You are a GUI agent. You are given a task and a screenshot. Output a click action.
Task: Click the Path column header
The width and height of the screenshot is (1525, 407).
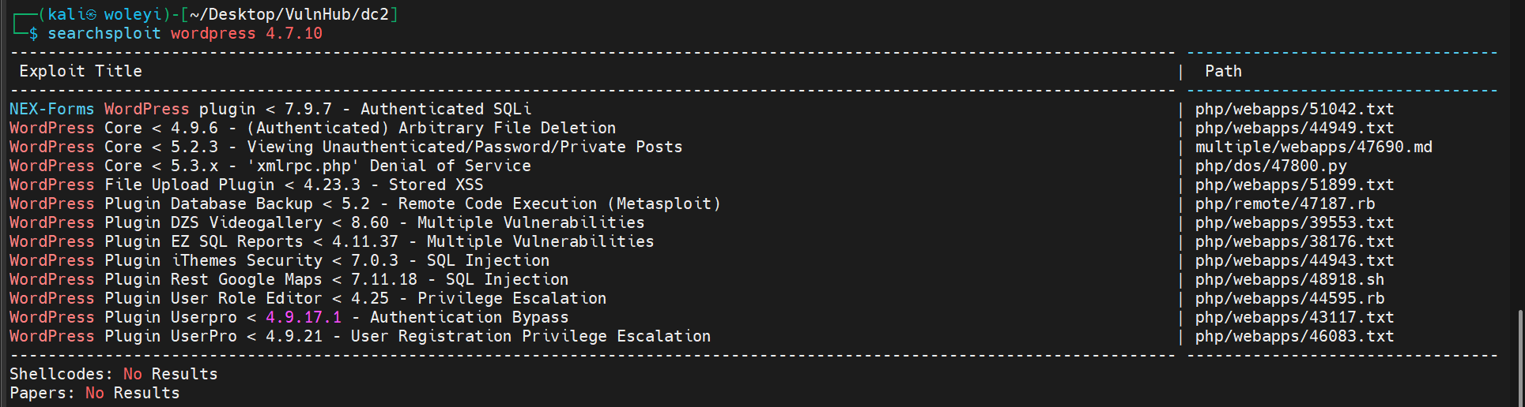[x=1223, y=71]
